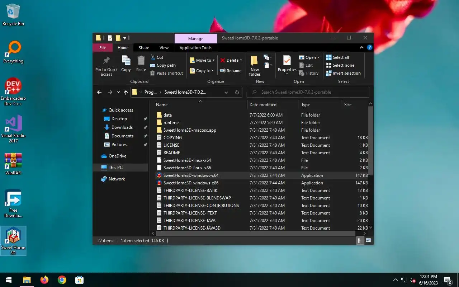459x287 pixels.
Task: Select WinRAR desktop shortcut
Action: 13,164
